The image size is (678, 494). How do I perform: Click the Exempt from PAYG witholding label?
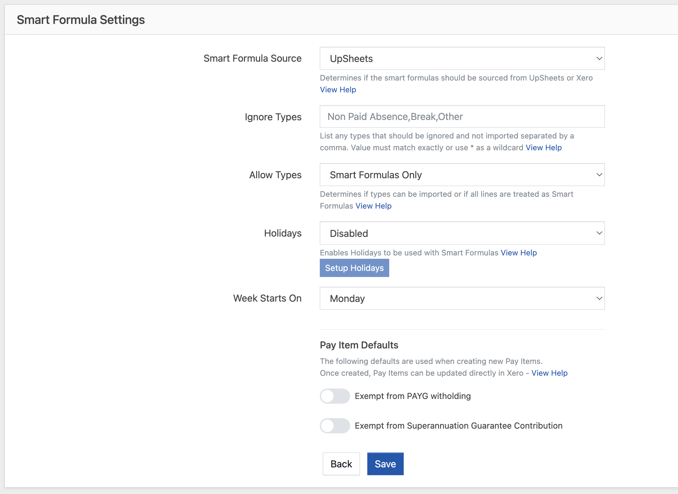412,396
